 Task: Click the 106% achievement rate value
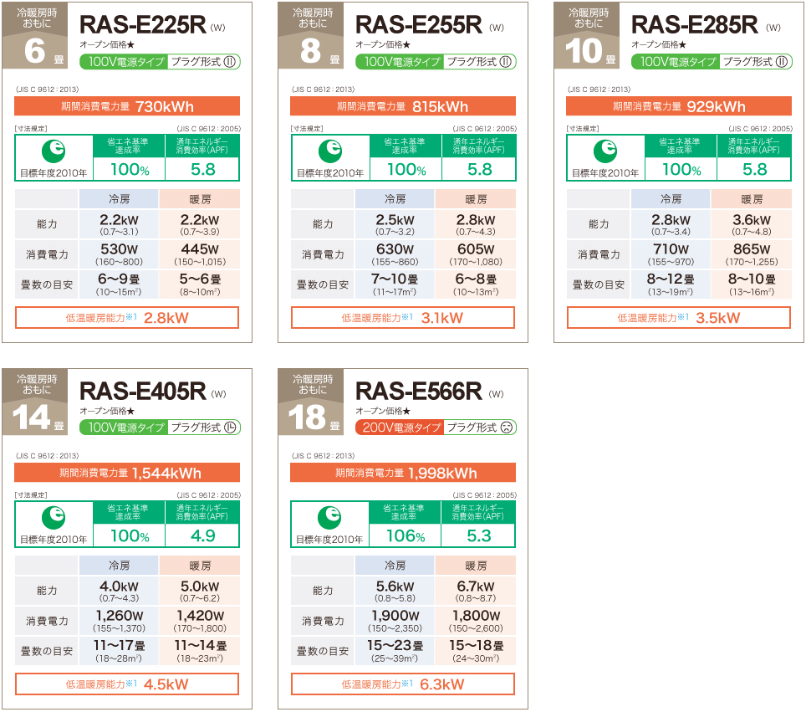406,535
